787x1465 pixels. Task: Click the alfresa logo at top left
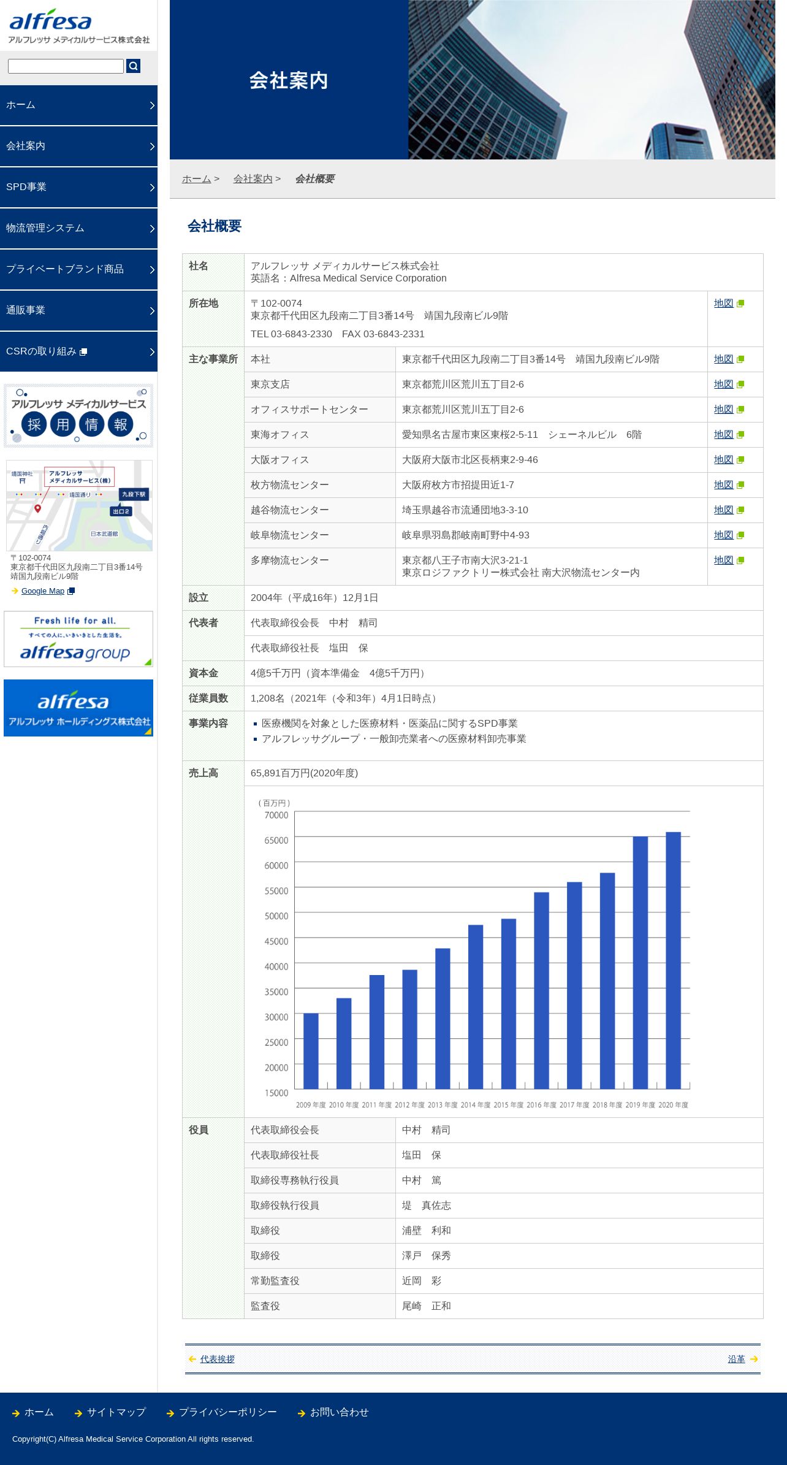coord(78,26)
